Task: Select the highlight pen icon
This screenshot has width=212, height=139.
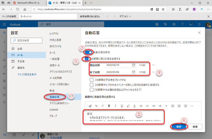Action: 128,106
